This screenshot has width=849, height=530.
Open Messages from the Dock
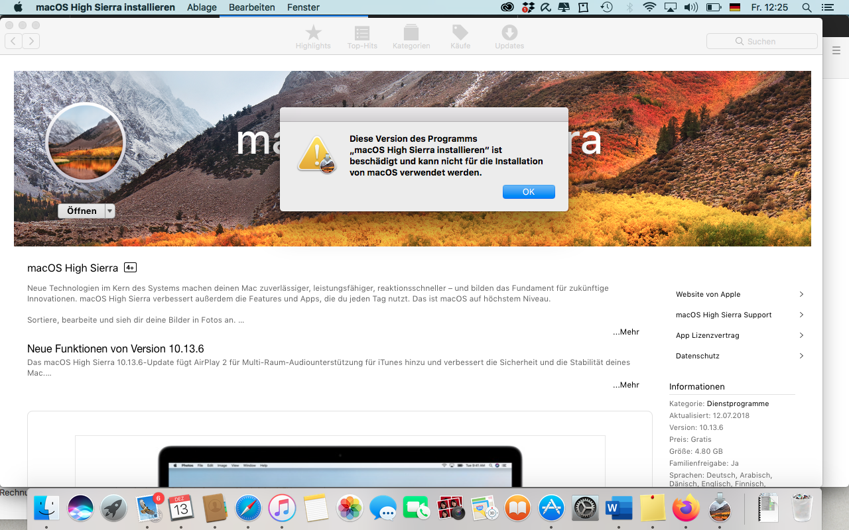[x=383, y=508]
